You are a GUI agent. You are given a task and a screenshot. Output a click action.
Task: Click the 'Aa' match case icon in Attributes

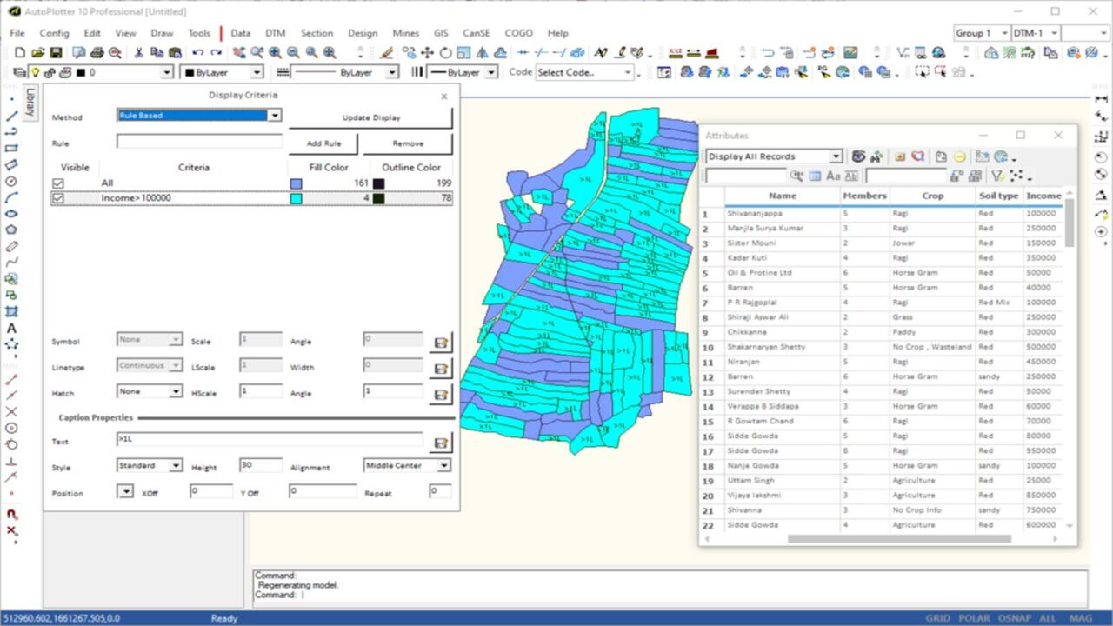pyautogui.click(x=833, y=176)
